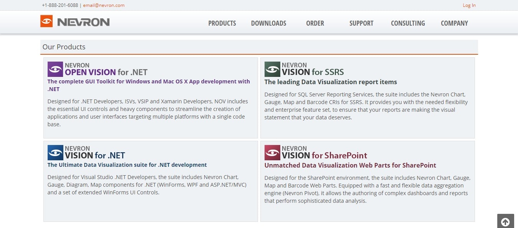Click the phone number +1-888-201-6088

tap(60, 5)
